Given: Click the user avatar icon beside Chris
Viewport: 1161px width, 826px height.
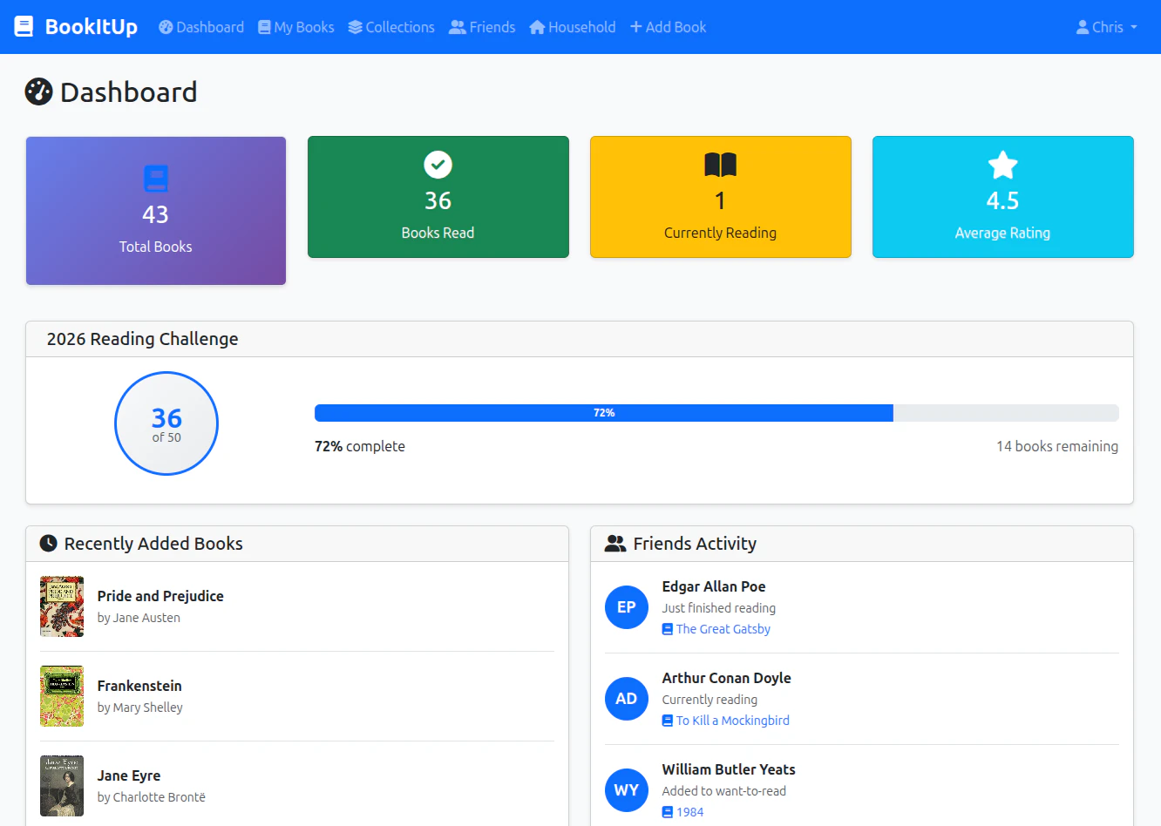Looking at the screenshot, I should [1083, 27].
